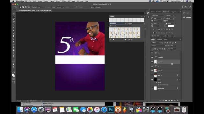Screen dimensions: 204x114
Task: Open the Window menu
Action: 80,1
